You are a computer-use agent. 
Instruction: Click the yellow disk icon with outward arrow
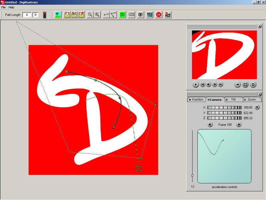pos(81,15)
